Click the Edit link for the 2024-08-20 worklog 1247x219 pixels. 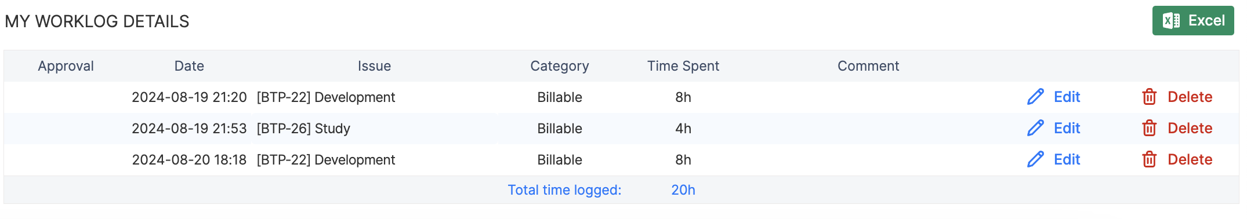1067,159
